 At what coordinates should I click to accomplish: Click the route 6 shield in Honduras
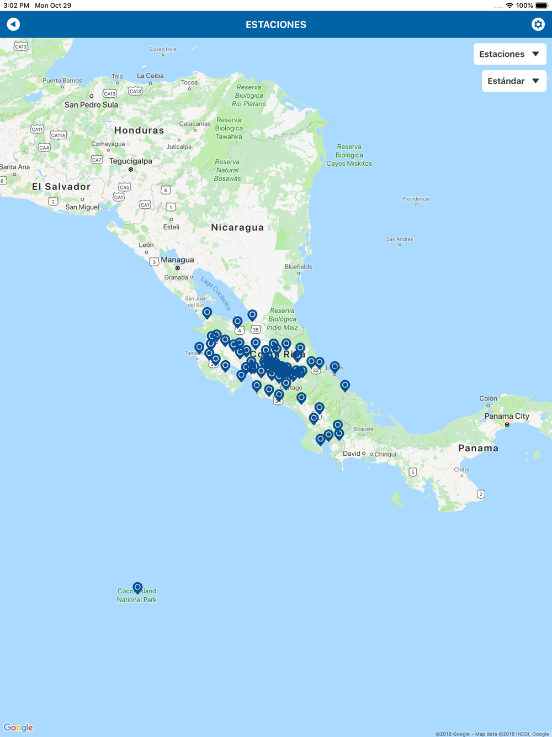coord(166,190)
